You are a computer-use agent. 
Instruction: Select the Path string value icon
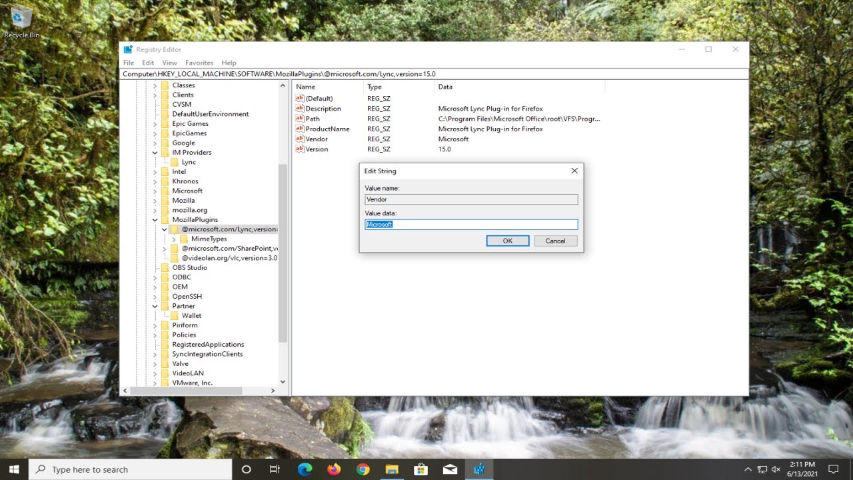[300, 119]
